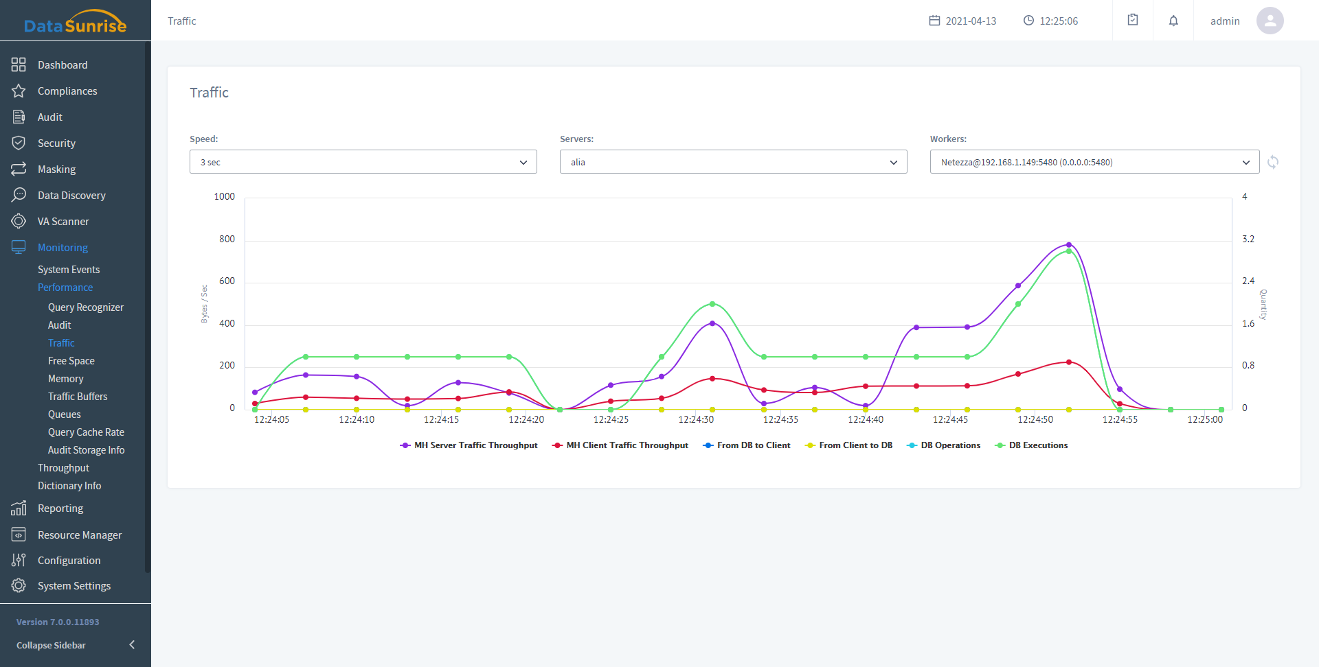Viewport: 1319px width, 667px height.
Task: Toggle DB Operations legend series
Action: click(944, 445)
